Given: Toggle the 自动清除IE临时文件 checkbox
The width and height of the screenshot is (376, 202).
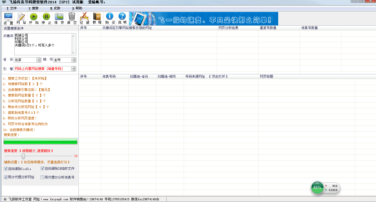Looking at the screenshot, I should (x=43, y=169).
